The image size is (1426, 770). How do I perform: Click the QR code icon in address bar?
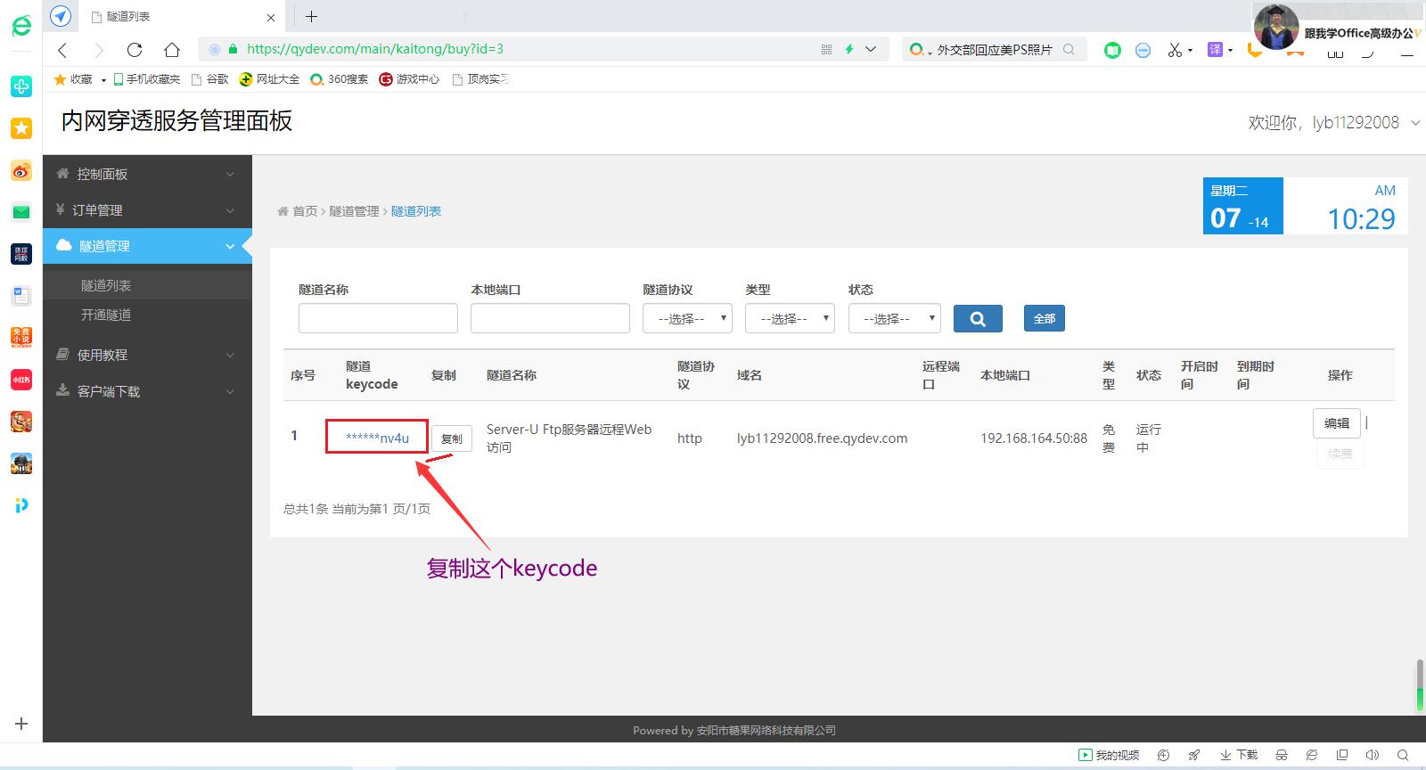click(x=826, y=49)
